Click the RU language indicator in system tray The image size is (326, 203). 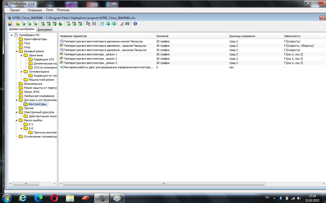[267, 197]
